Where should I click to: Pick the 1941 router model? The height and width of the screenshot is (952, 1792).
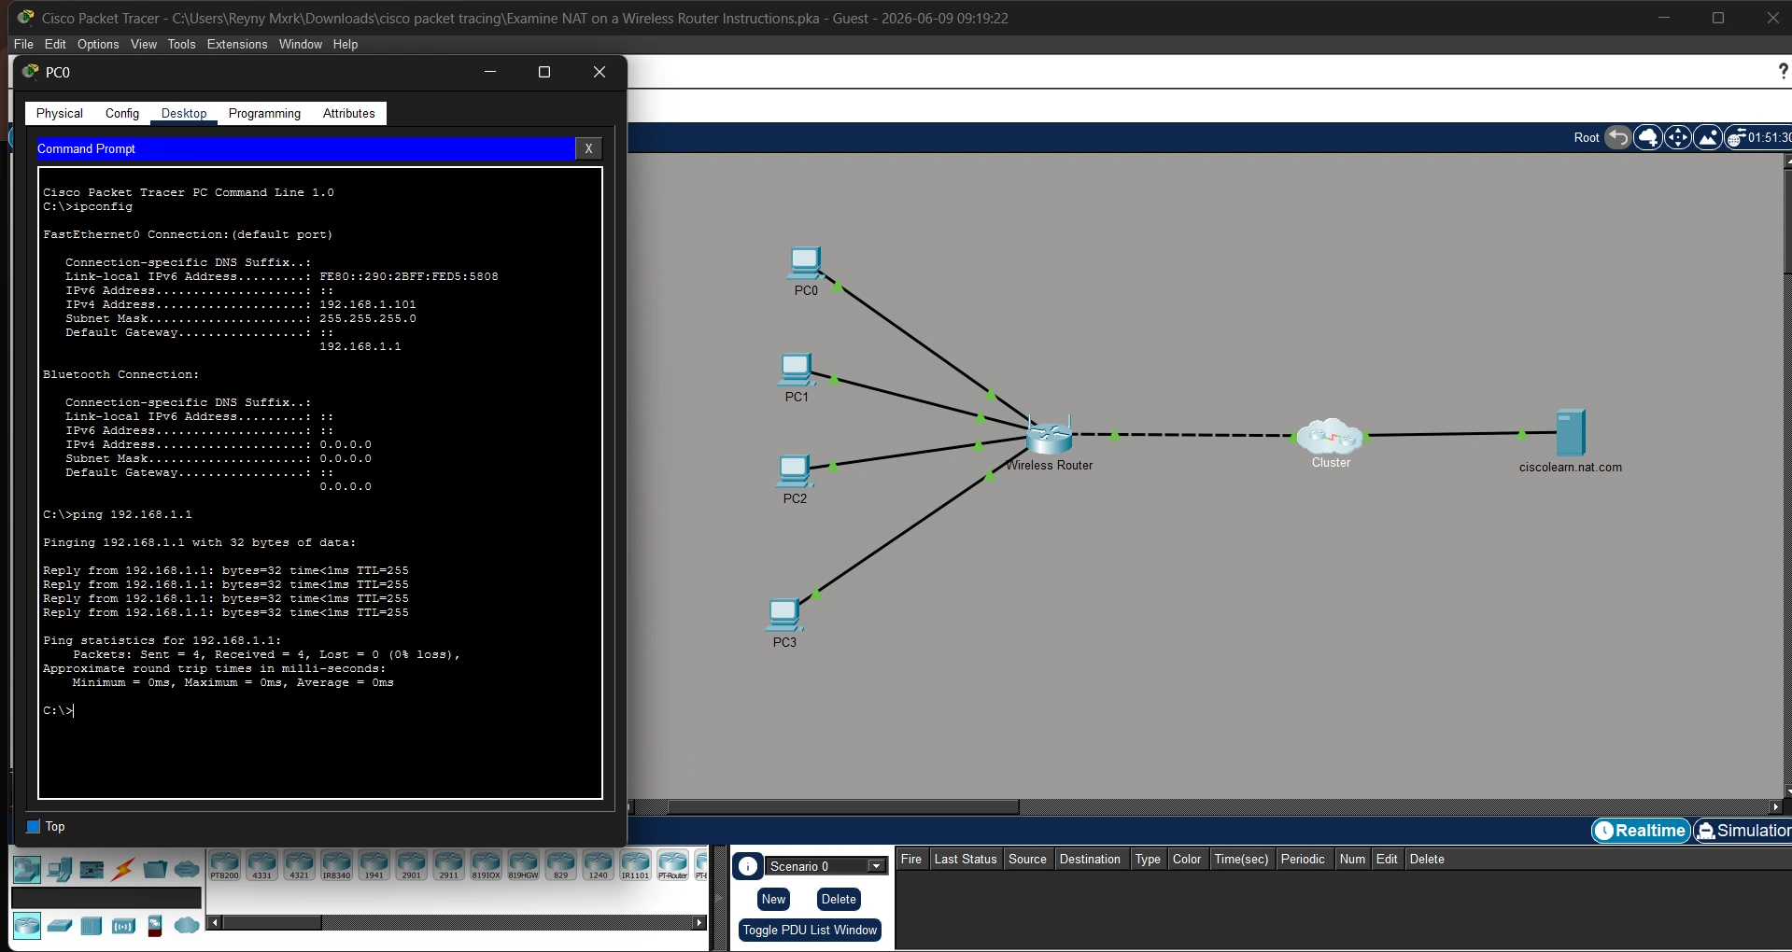coord(374,865)
